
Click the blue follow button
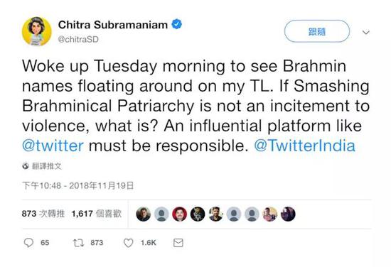point(317,31)
